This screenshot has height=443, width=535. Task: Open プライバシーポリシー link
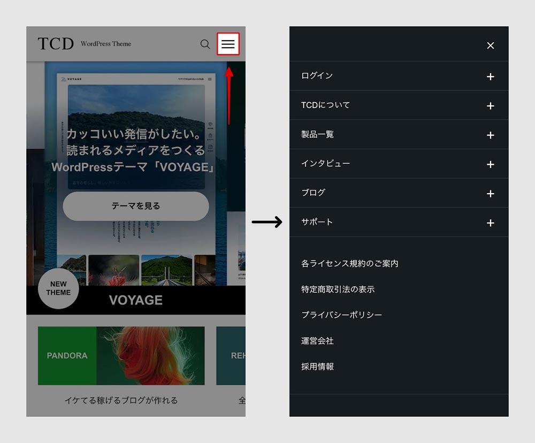click(341, 315)
